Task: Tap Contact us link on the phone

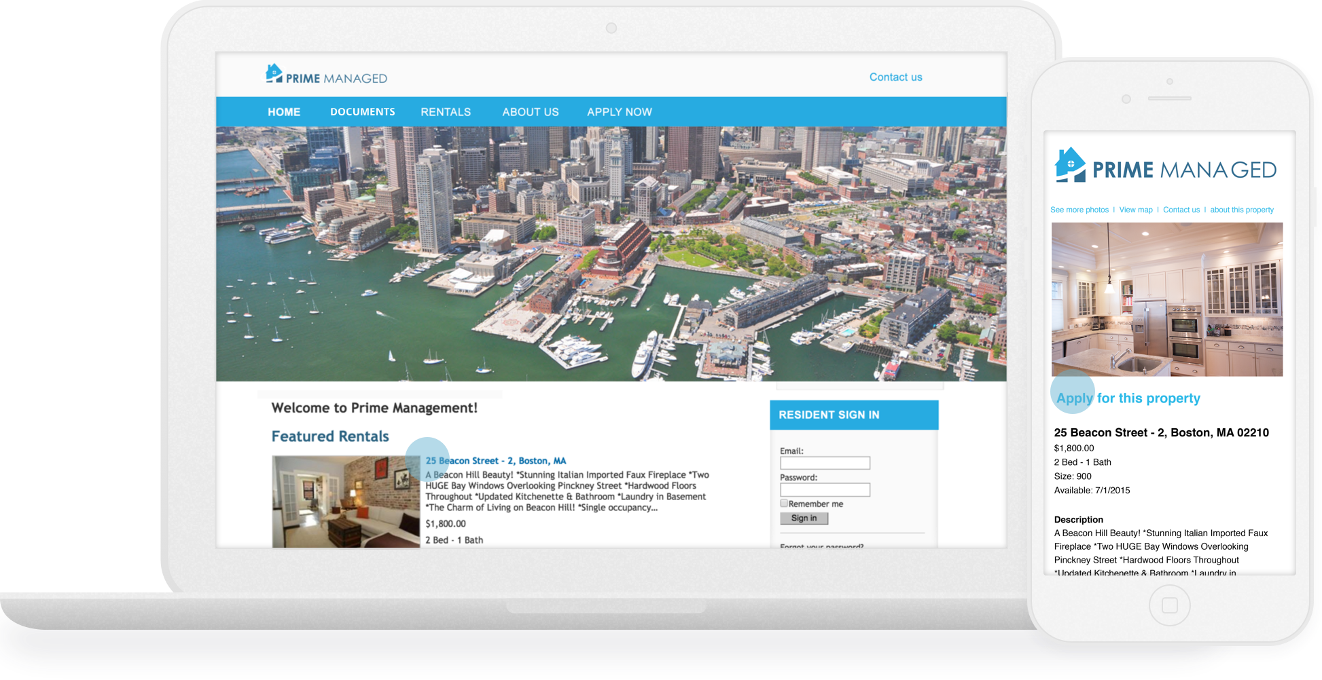Action: 1181,210
